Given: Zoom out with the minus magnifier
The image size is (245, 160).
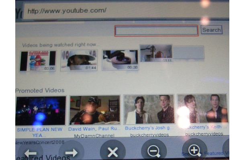Looking at the screenshot, I should [x=154, y=151].
